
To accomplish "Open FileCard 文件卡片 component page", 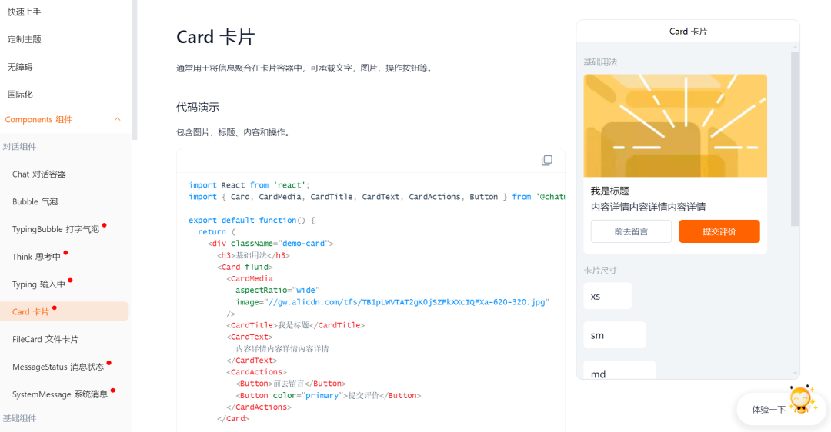I will 45,339.
